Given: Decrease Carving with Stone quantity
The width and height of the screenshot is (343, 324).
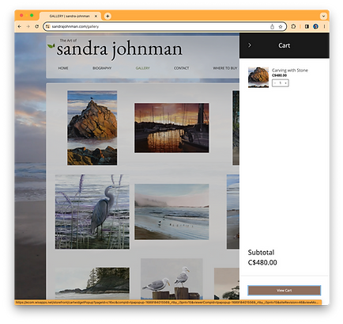Looking at the screenshot, I should [275, 83].
